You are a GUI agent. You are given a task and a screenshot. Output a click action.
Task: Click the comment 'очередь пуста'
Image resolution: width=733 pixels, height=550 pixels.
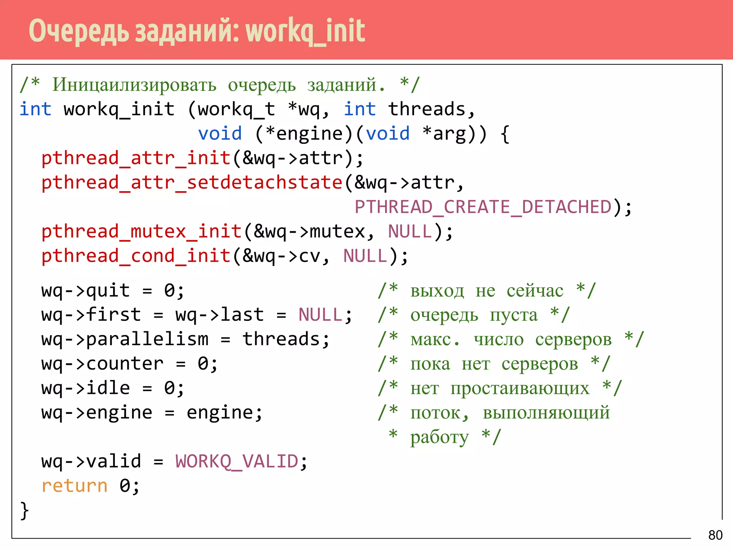(x=474, y=315)
